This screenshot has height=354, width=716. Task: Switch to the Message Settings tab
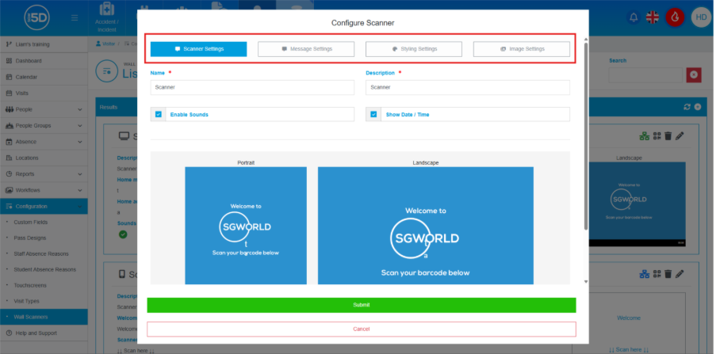coord(306,49)
